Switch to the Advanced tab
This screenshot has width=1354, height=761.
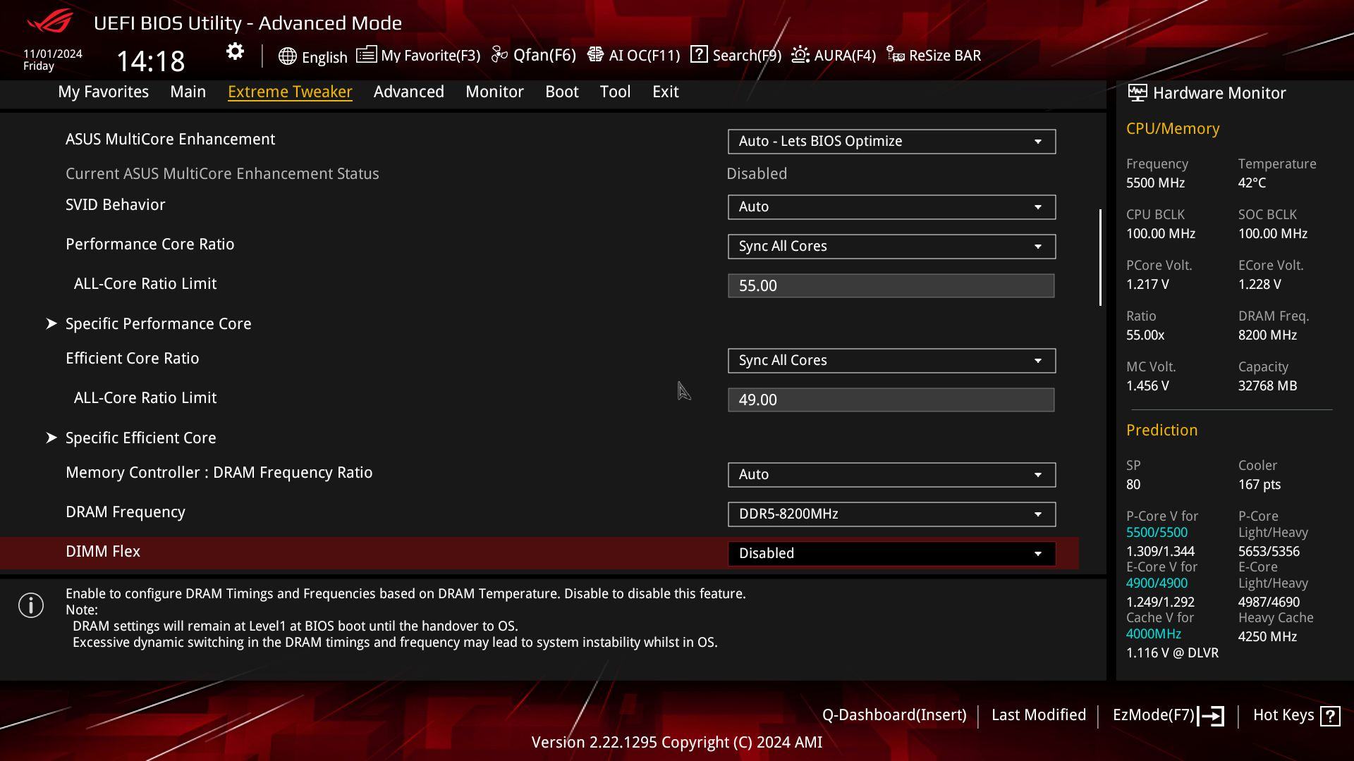click(408, 92)
